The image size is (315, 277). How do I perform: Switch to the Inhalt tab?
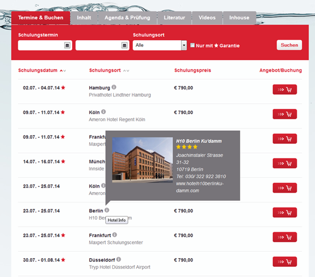point(84,18)
